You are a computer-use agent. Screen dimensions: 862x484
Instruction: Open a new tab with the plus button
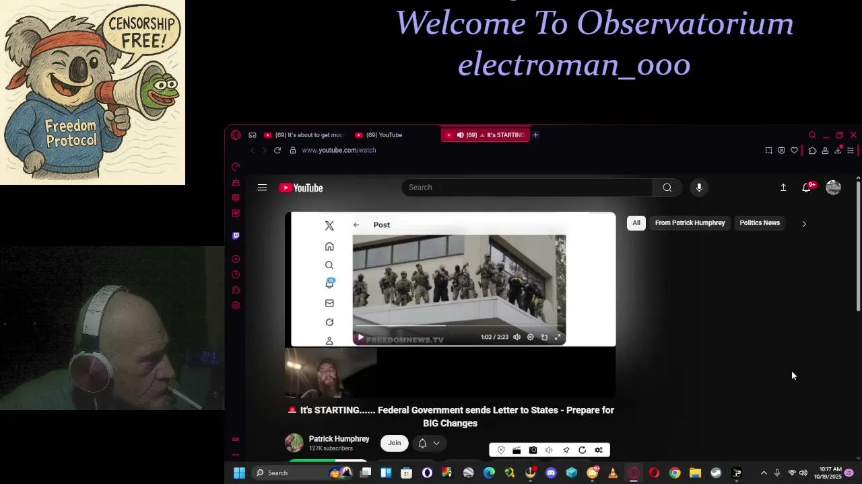[x=535, y=135]
